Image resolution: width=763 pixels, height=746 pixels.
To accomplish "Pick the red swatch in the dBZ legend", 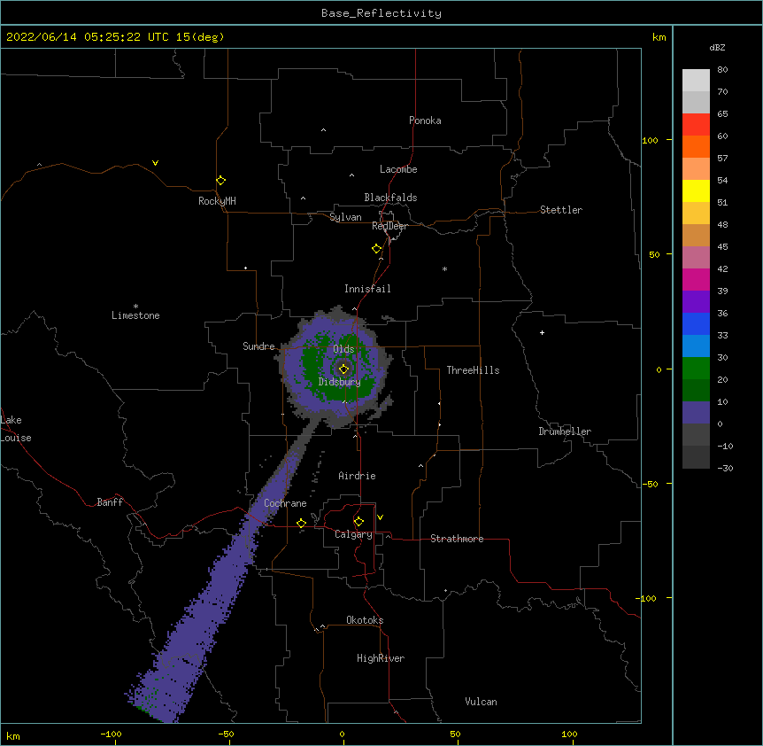I will tap(696, 124).
